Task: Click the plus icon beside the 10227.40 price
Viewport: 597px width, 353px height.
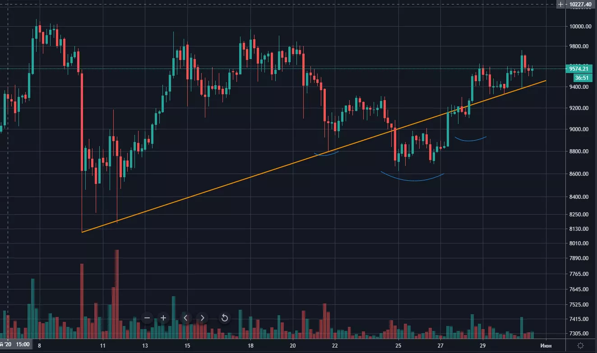Action: [560, 5]
